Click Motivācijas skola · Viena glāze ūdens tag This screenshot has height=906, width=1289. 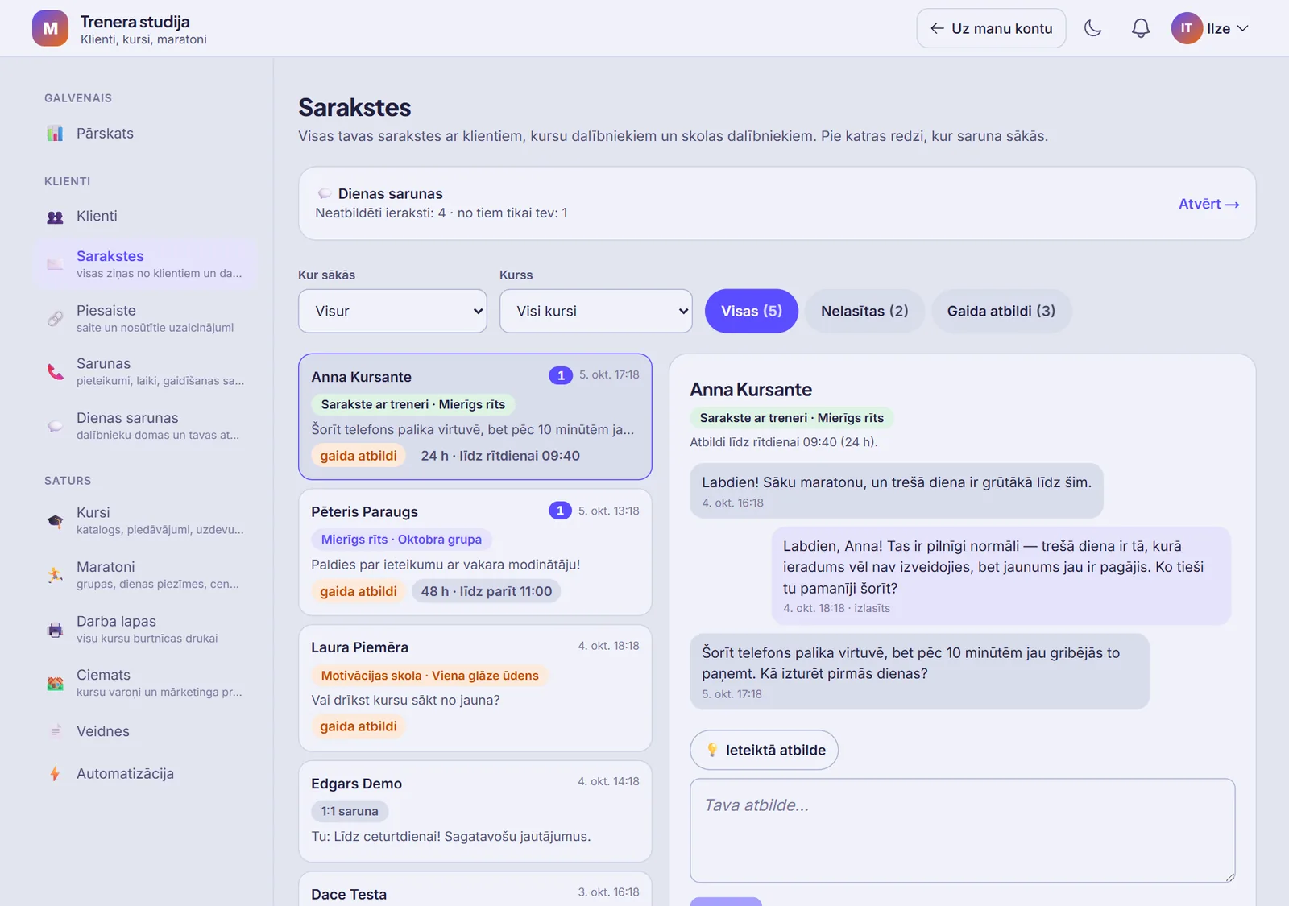tap(430, 676)
